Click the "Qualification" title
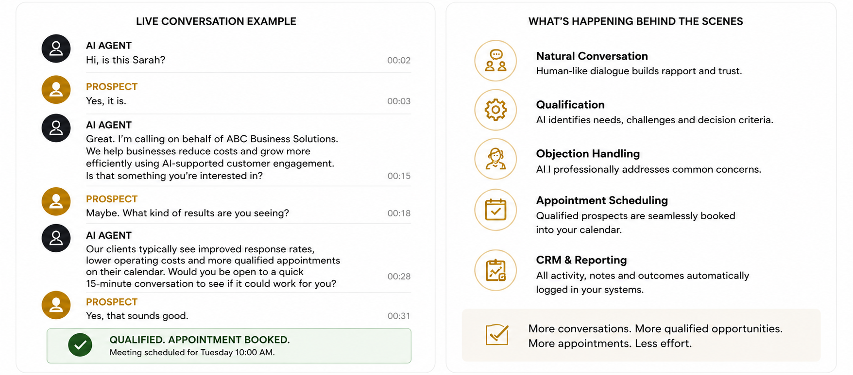The height and width of the screenshot is (375, 853). point(570,105)
